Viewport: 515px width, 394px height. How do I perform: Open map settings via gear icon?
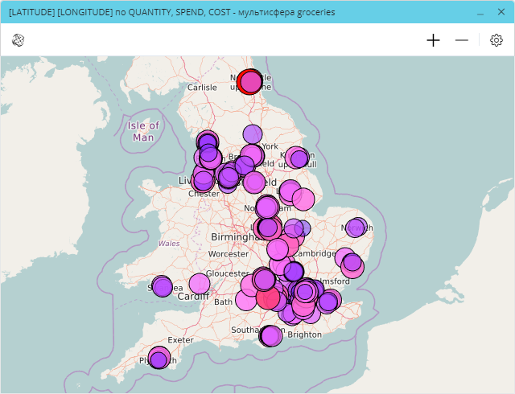[x=496, y=40]
